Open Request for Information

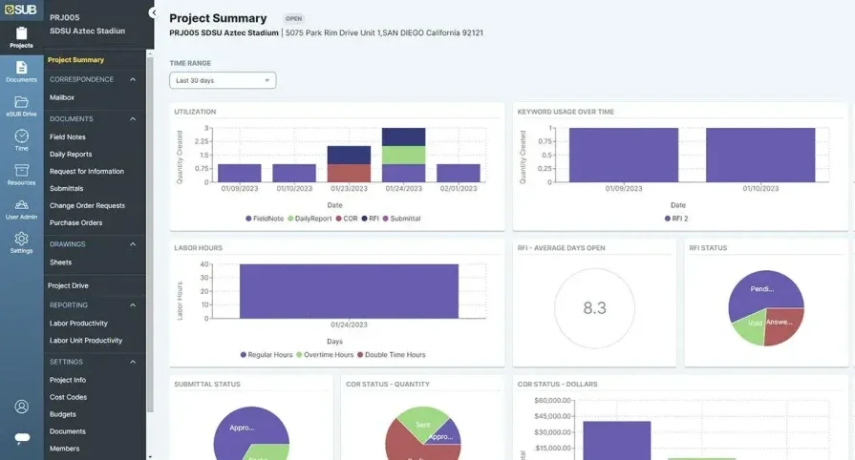point(87,171)
